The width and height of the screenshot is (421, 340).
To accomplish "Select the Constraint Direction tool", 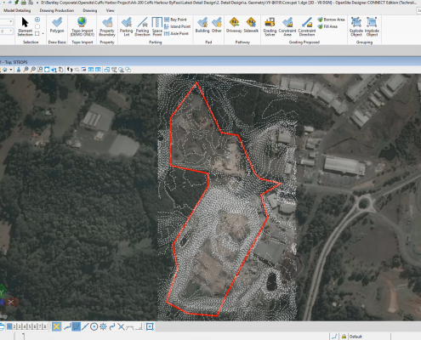I will (307, 26).
